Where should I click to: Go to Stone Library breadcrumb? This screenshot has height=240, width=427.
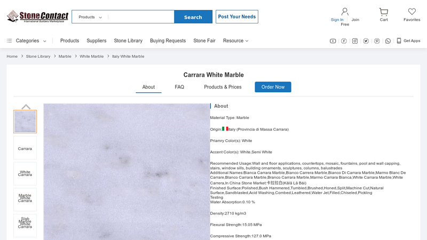pyautogui.click(x=38, y=57)
